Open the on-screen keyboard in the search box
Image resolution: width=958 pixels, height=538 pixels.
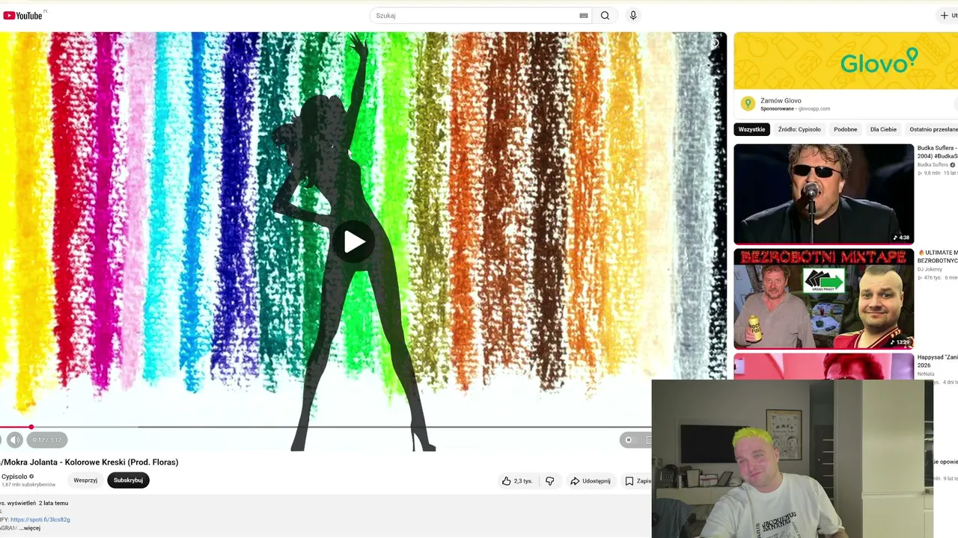[x=584, y=16]
